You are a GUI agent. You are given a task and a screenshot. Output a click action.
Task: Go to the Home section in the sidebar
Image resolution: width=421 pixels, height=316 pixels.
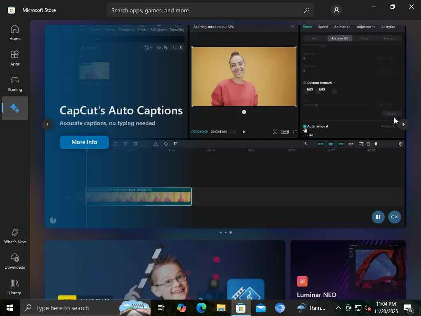15,33
